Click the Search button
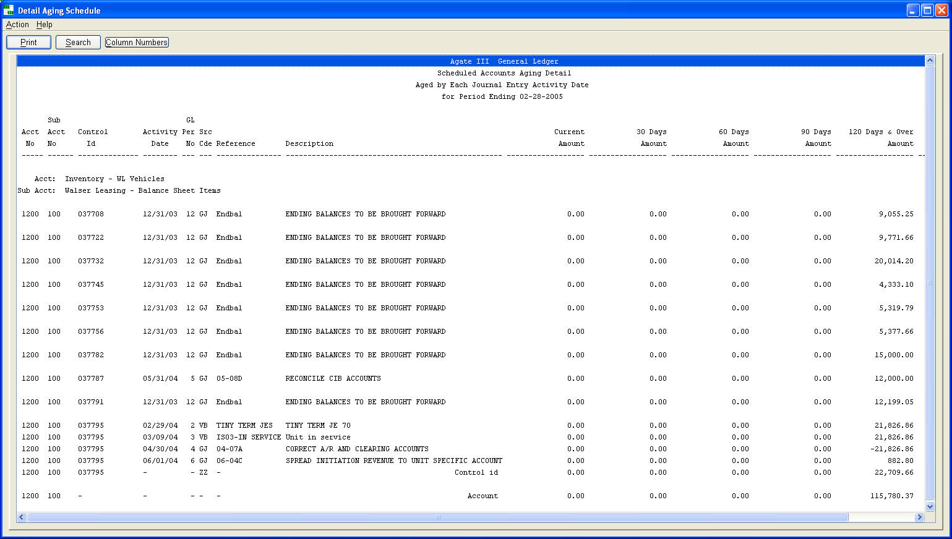This screenshot has height=539, width=952. pos(78,42)
